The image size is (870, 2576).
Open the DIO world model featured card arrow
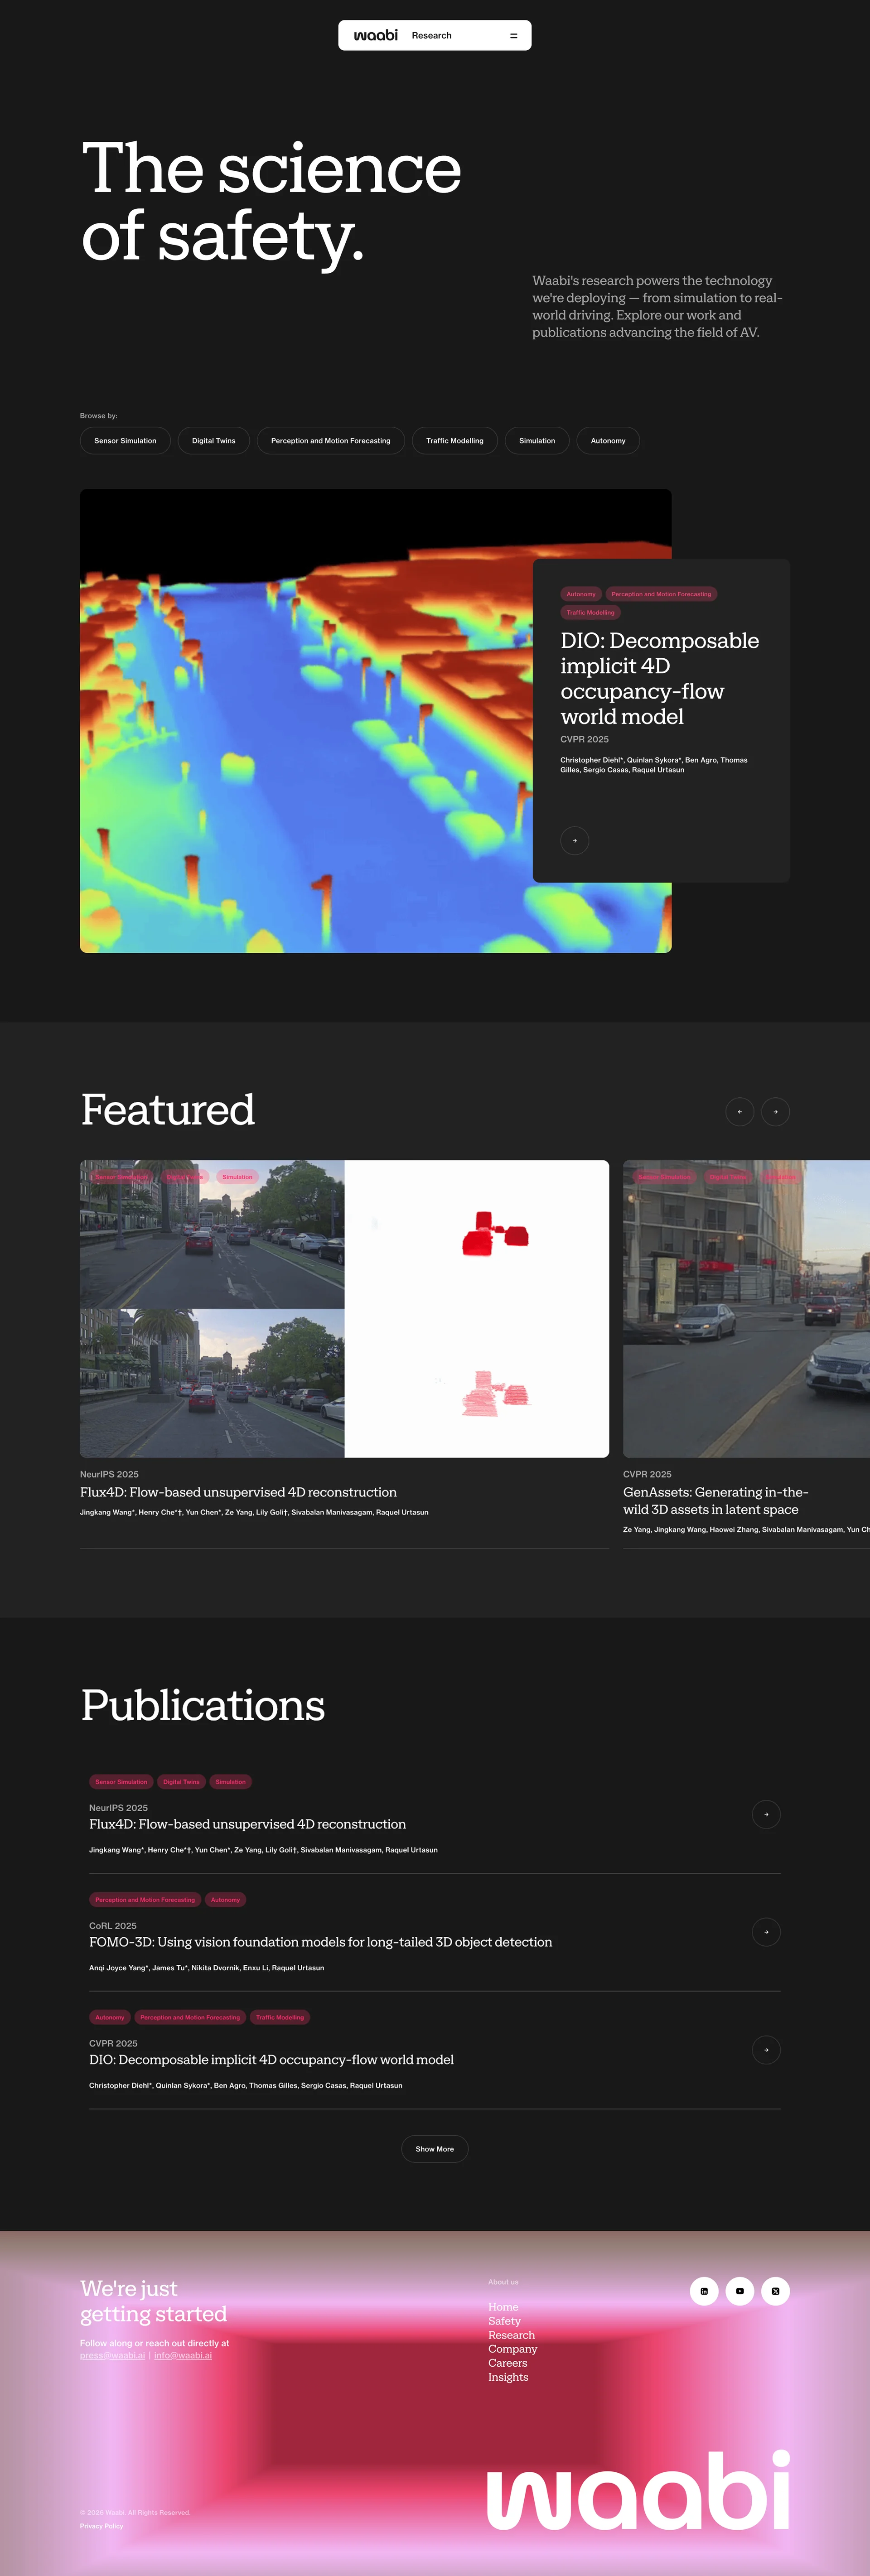point(575,841)
